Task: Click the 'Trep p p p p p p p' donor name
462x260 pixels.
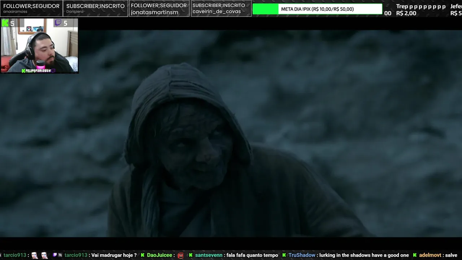Action: tap(421, 6)
